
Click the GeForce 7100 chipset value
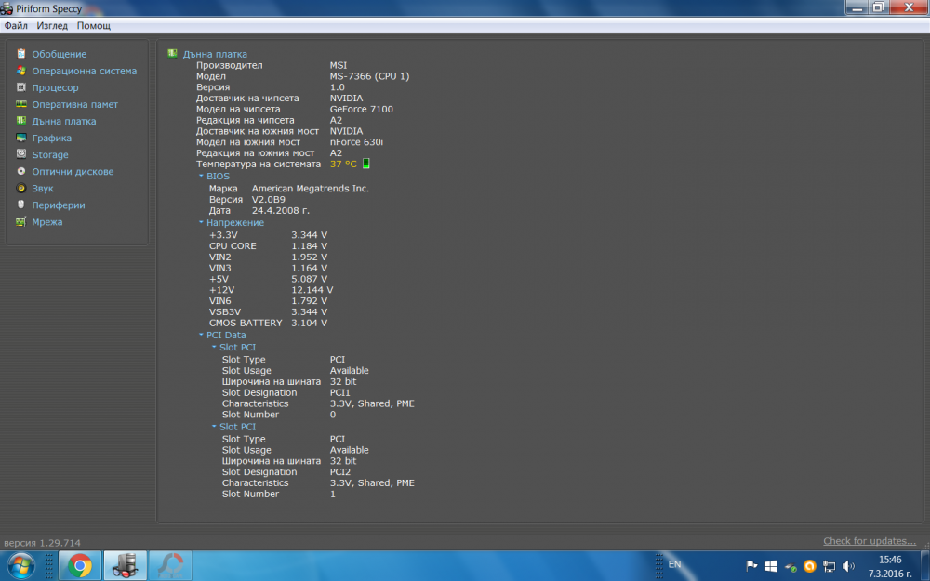(361, 109)
